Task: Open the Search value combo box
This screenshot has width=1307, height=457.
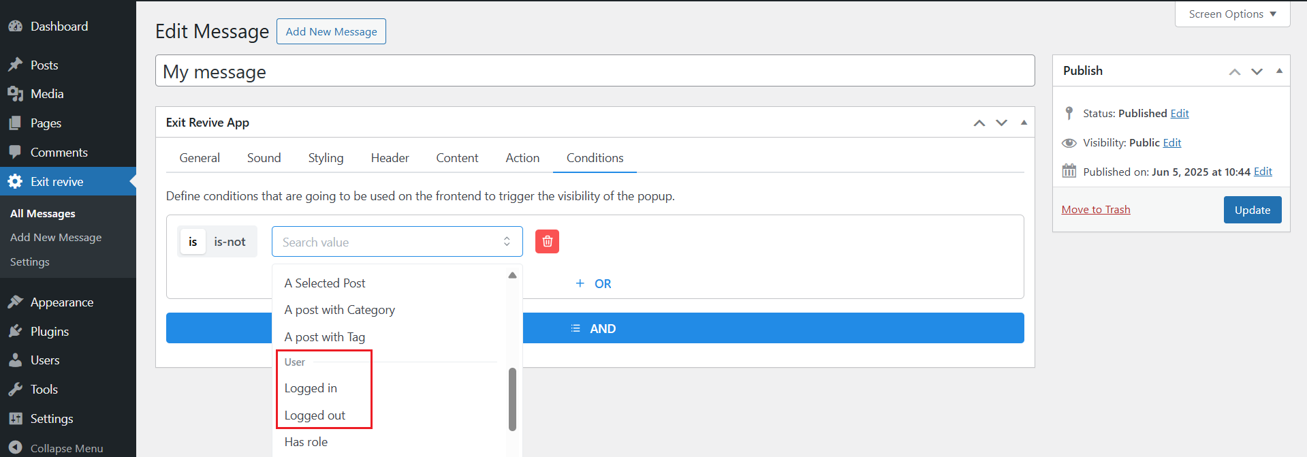Action: [x=396, y=242]
